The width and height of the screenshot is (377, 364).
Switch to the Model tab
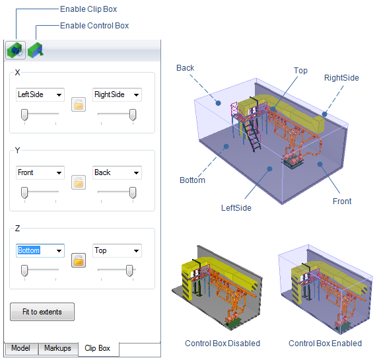click(x=21, y=348)
